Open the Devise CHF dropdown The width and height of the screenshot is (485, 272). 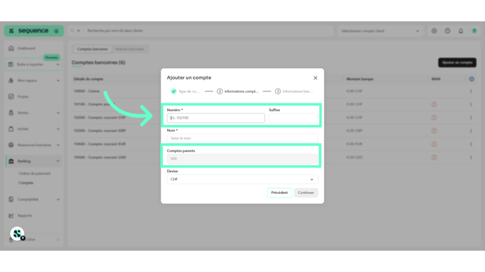coord(242,179)
